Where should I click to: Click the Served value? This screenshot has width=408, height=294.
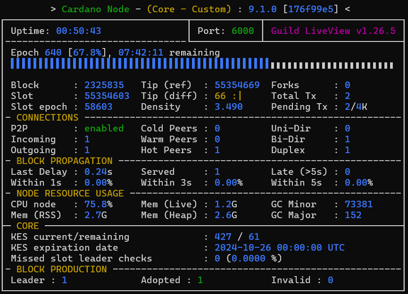click(x=217, y=172)
